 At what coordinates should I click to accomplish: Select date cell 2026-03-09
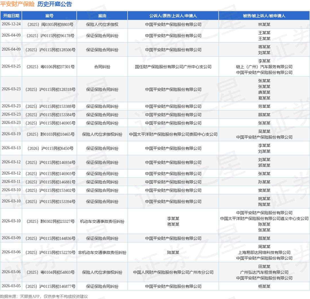11,238
